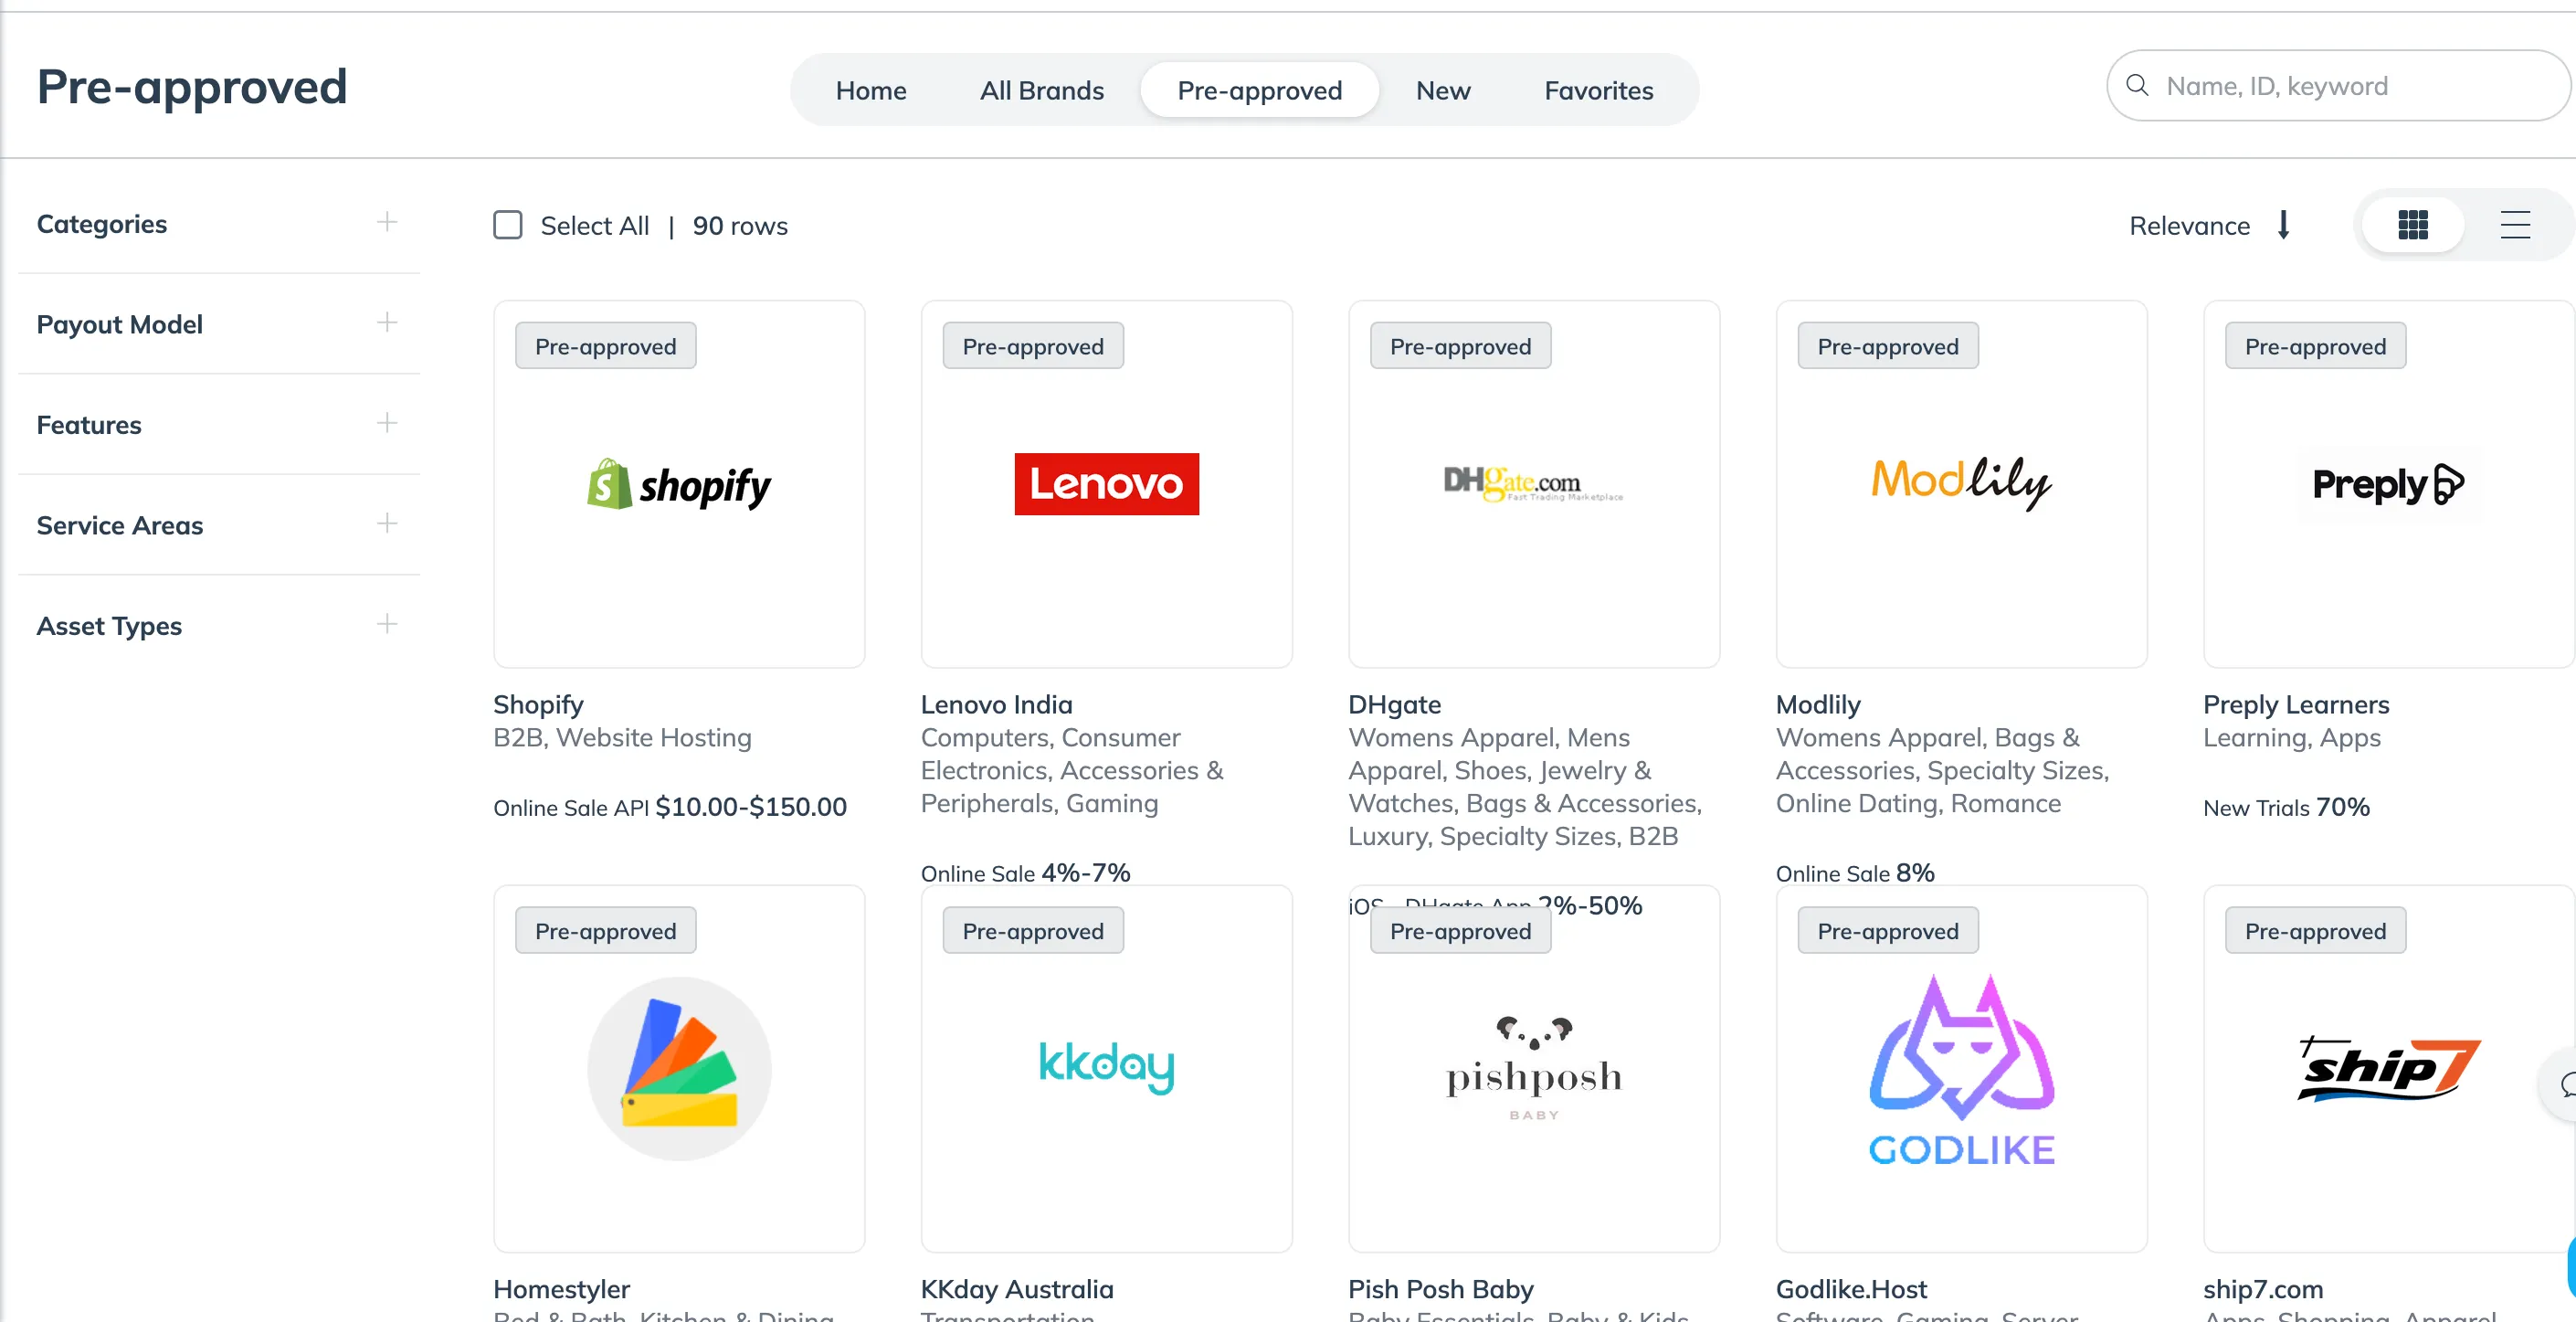Go to the All Brands tab
The image size is (2576, 1322).
(x=1041, y=90)
